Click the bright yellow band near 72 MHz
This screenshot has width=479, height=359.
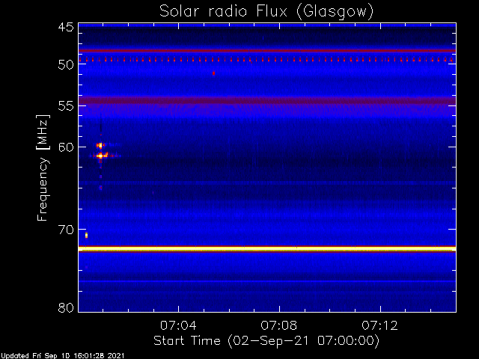pos(267,249)
